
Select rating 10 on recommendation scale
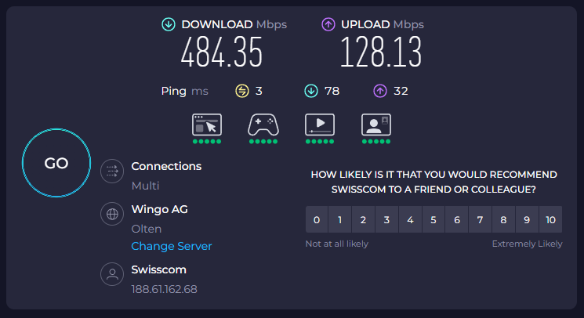550,220
